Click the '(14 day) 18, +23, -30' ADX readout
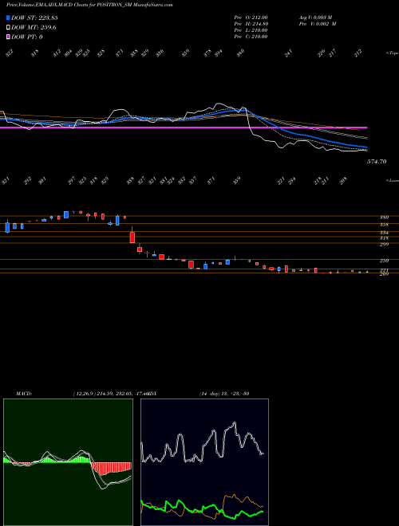The width and height of the screenshot is (399, 526). pyautogui.click(x=224, y=394)
